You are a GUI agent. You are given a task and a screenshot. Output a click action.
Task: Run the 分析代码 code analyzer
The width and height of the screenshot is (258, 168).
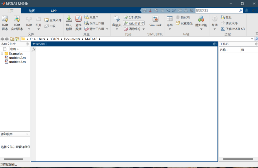tap(132, 17)
